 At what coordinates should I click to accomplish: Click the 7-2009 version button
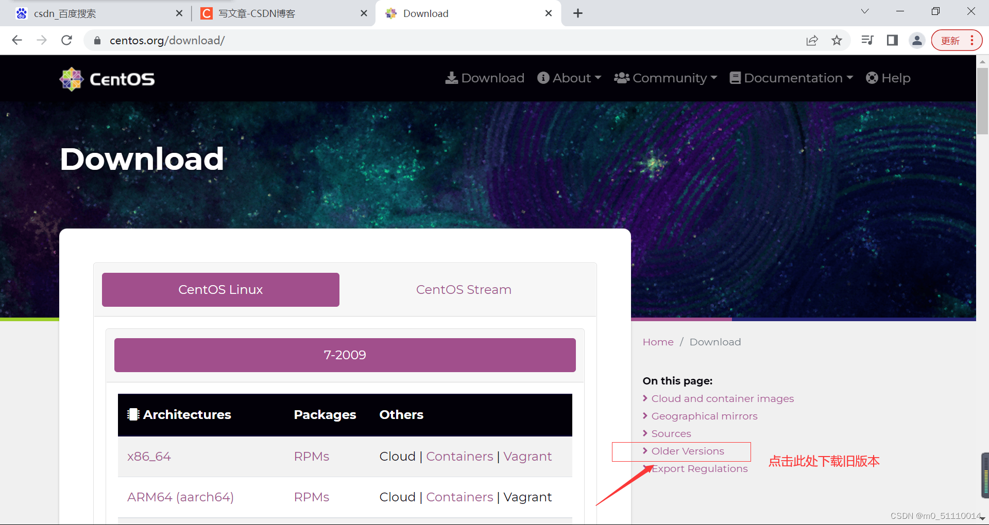345,355
